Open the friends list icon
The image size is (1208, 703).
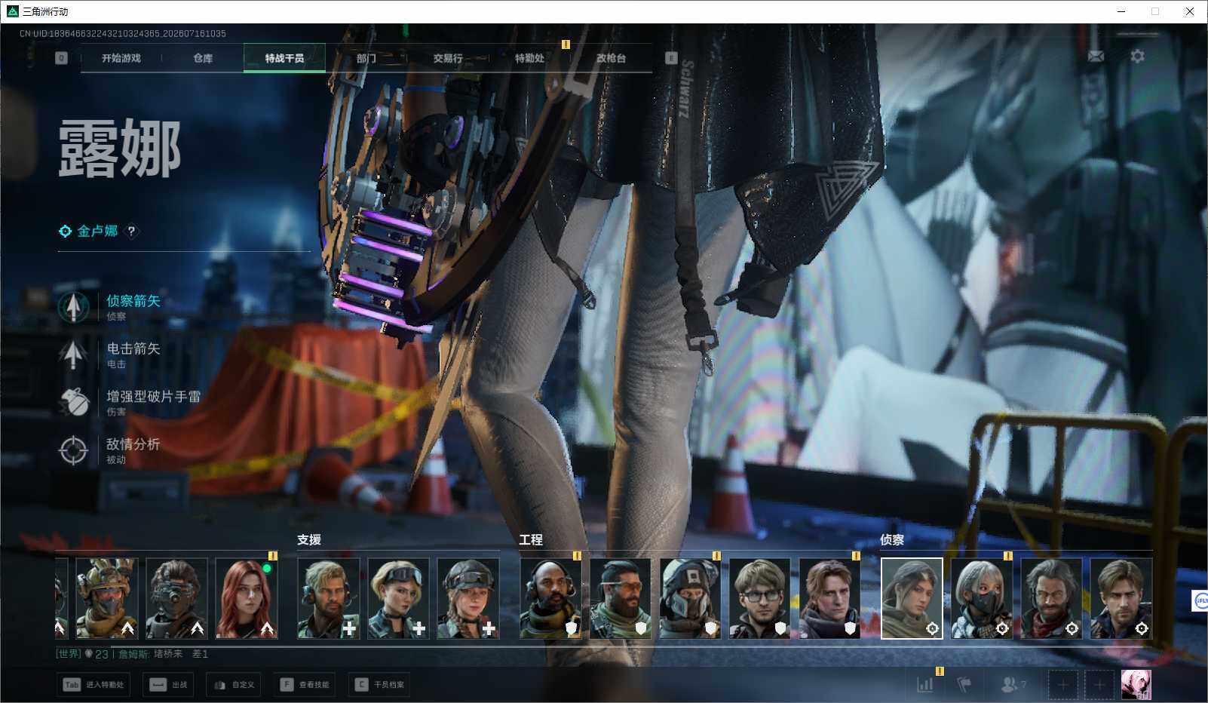pyautogui.click(x=1013, y=684)
